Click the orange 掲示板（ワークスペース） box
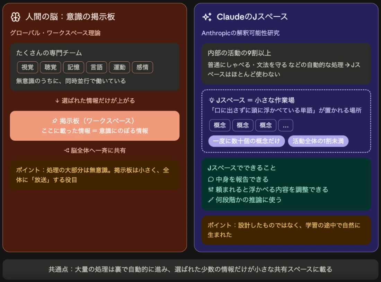This screenshot has height=282, width=381. coord(95,126)
